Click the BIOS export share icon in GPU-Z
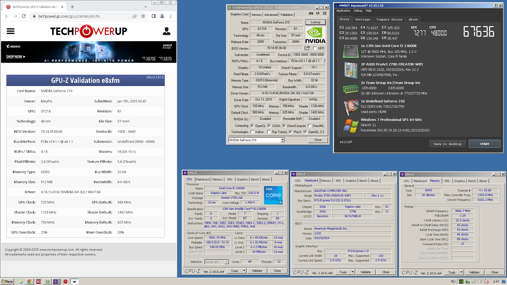Viewport: 507px width, 285px height. [307, 48]
